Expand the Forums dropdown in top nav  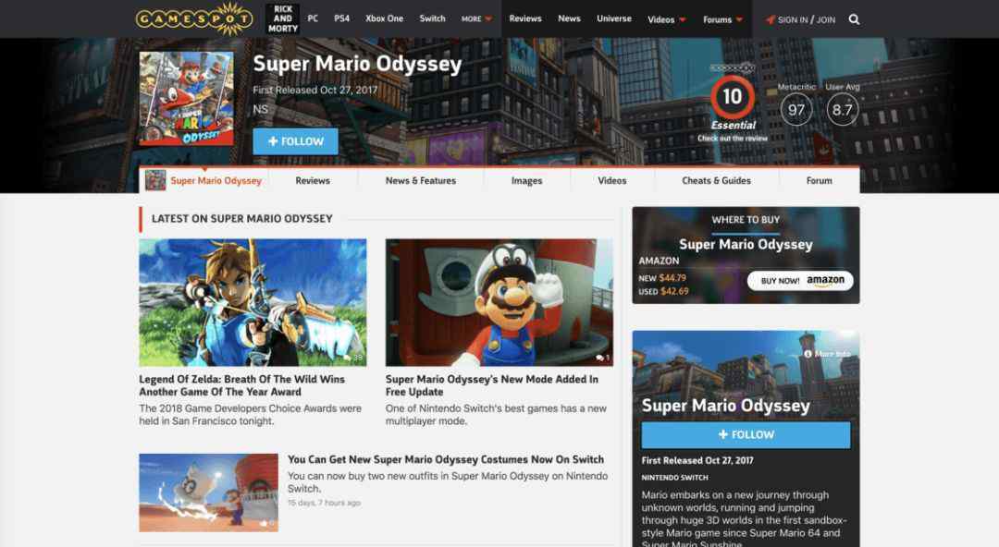click(722, 19)
